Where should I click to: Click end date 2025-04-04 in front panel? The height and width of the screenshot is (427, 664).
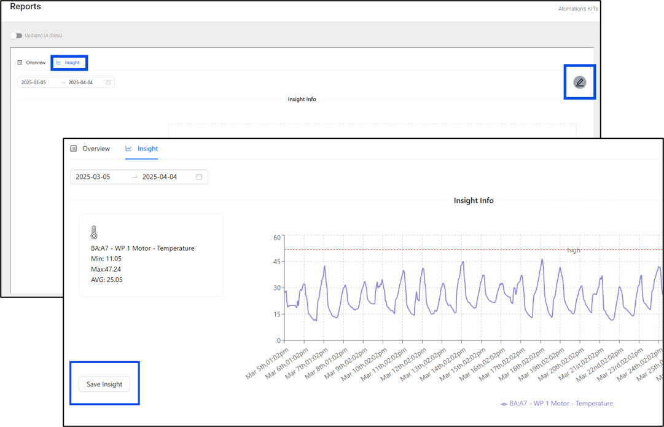pos(159,177)
